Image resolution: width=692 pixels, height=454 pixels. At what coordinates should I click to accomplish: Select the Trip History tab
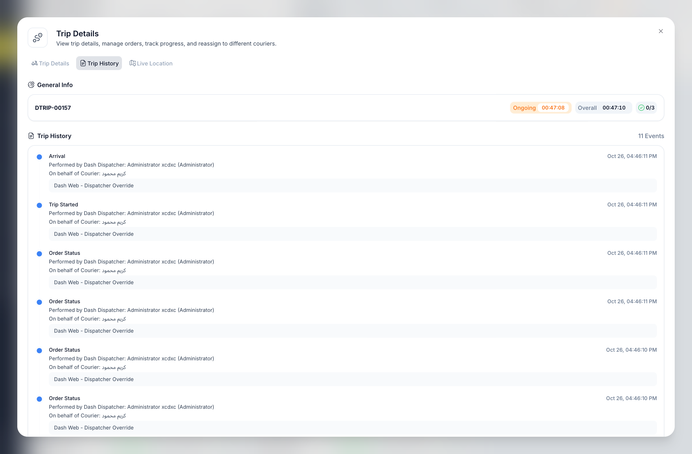coord(99,63)
